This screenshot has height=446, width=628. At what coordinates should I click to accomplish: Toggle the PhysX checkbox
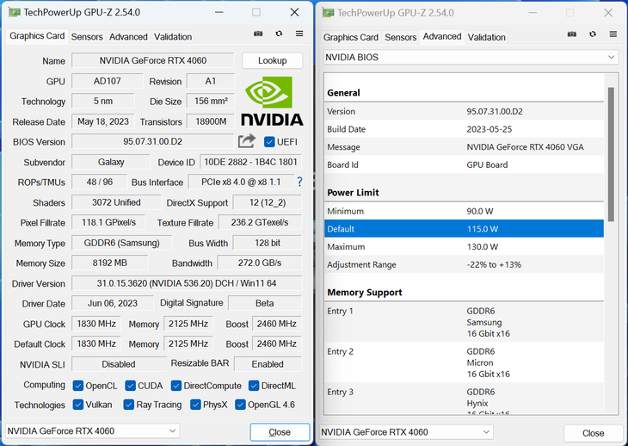(x=195, y=405)
